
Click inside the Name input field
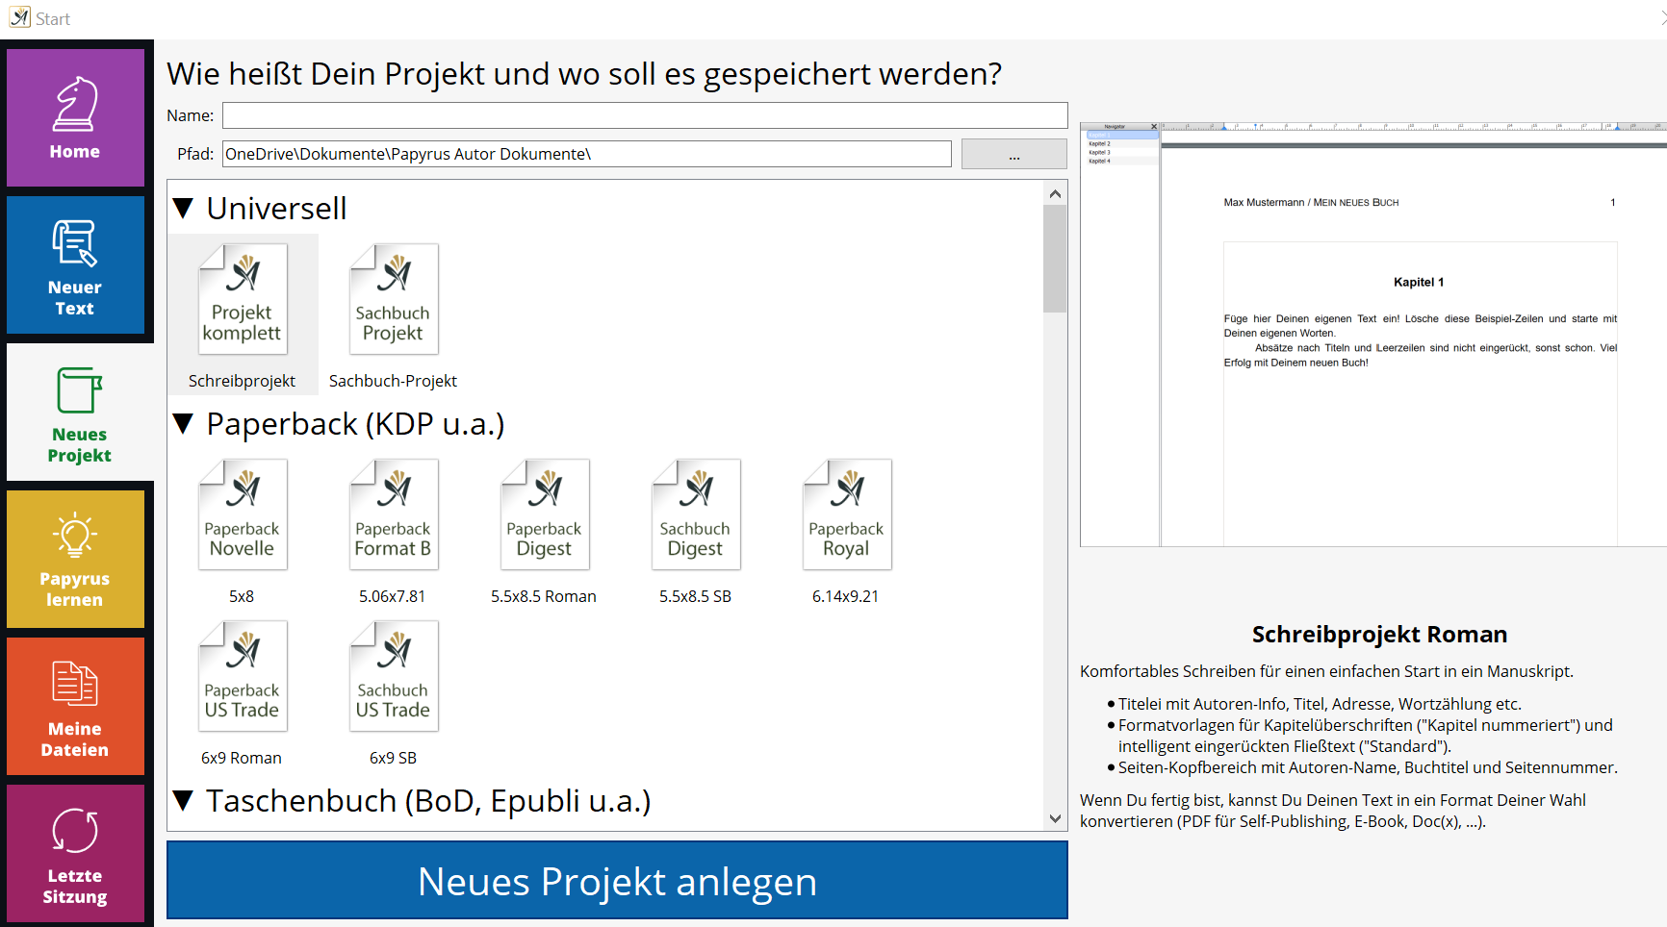tap(643, 114)
